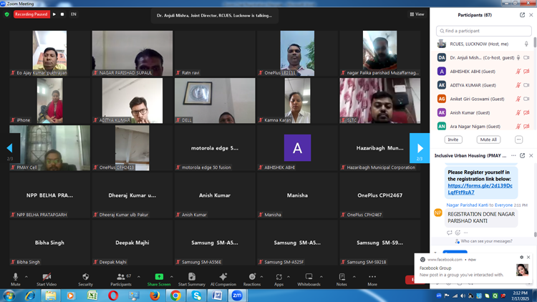
Task: Click Invite button in Participants panel
Action: coord(453,140)
